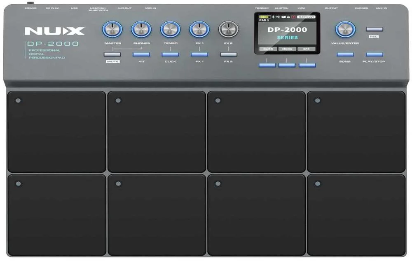Click the TRIGGER label
412x261 pixels.
tap(262, 8)
